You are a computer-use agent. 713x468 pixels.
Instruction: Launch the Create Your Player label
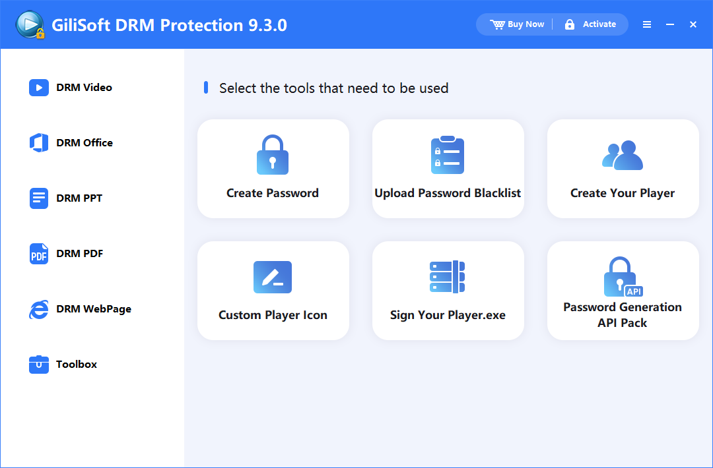point(623,193)
